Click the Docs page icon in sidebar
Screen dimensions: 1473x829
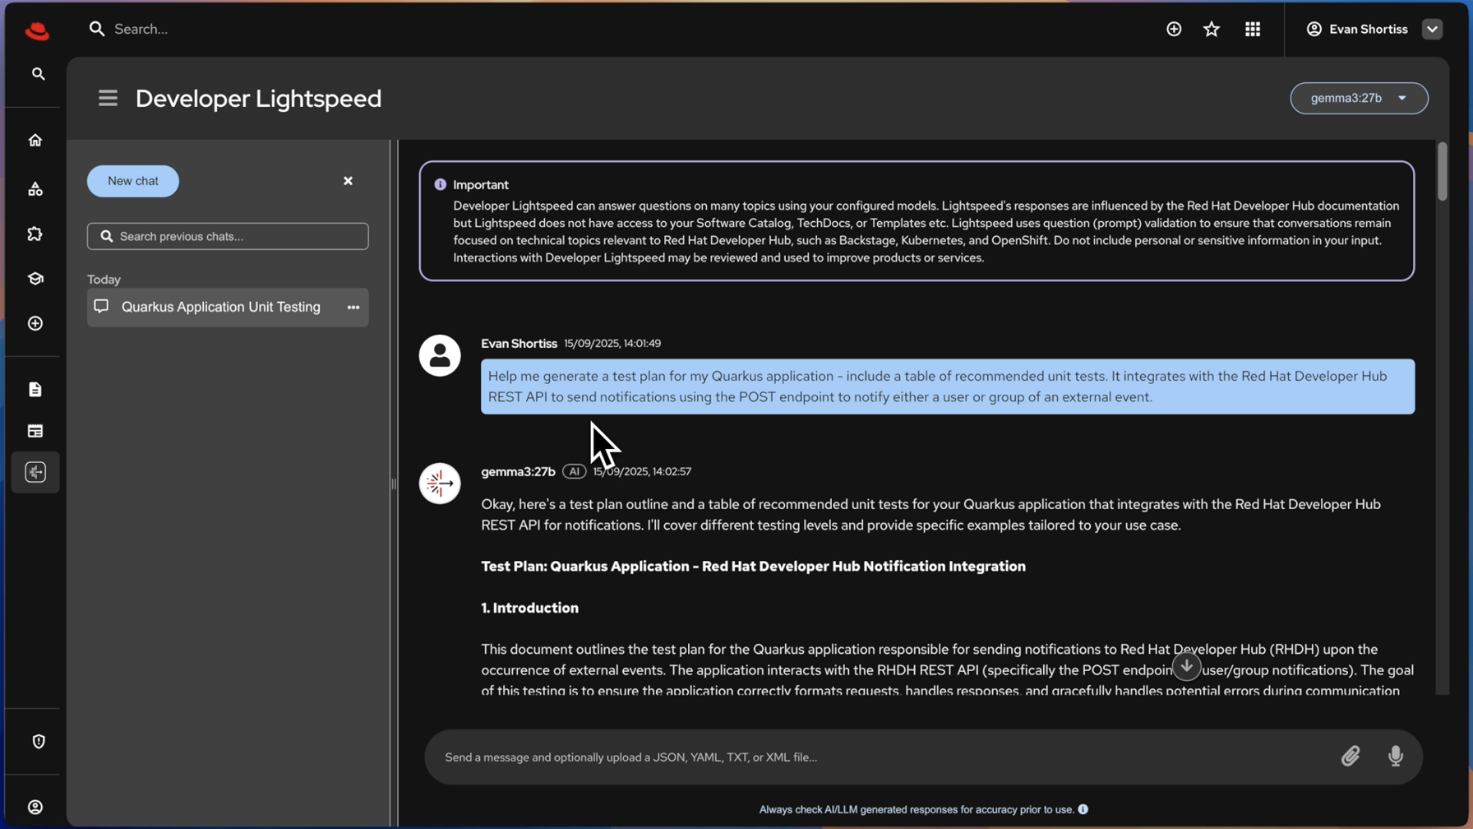tap(35, 390)
